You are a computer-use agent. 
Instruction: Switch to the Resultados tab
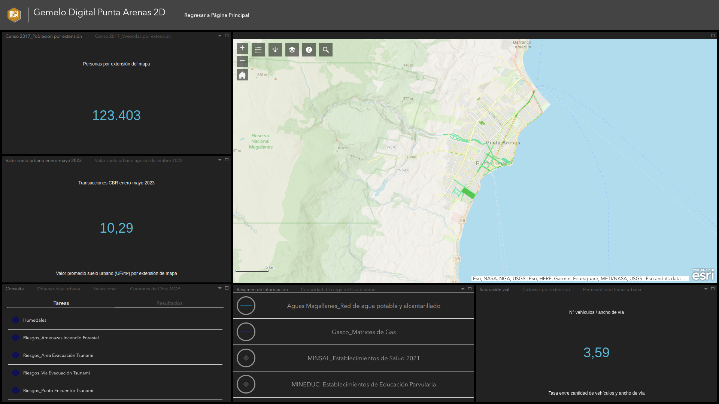(x=169, y=303)
